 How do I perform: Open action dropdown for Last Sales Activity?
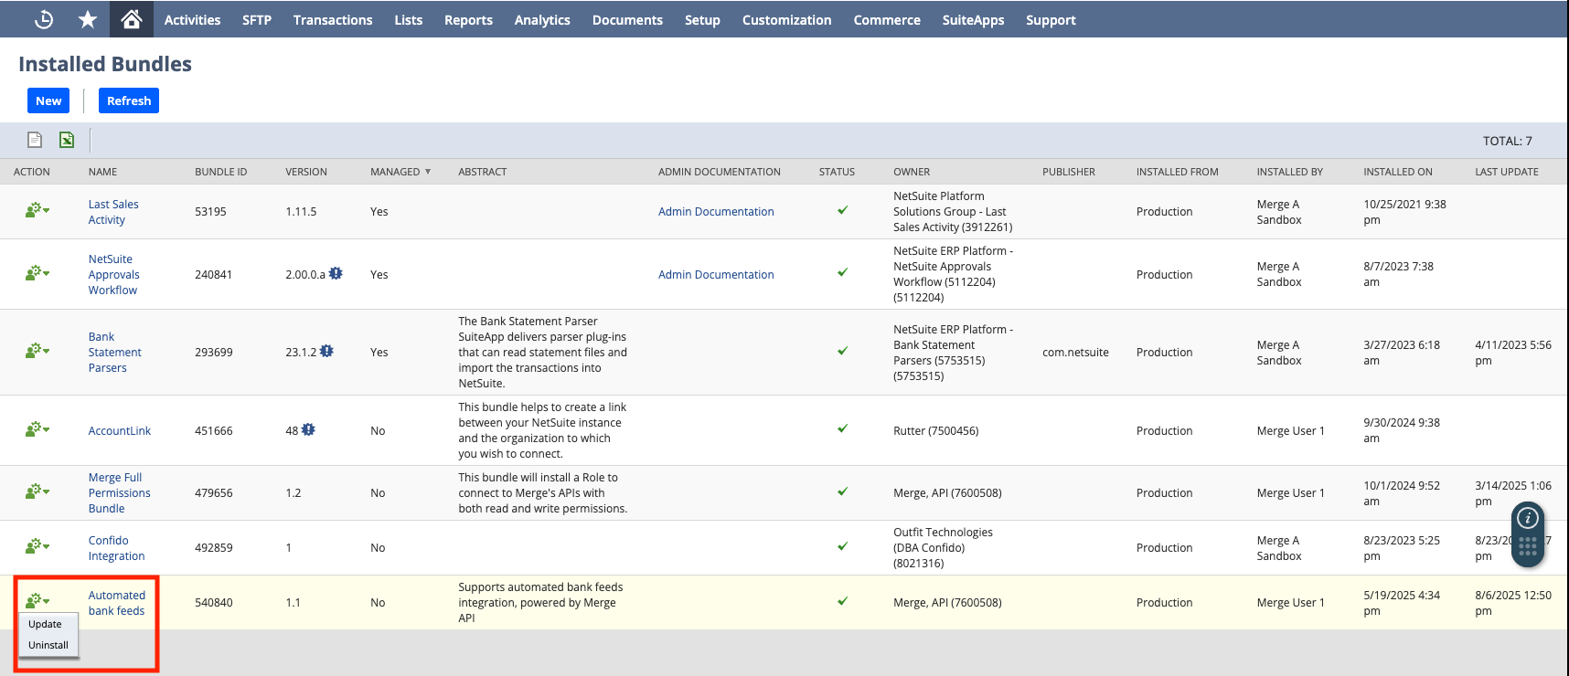coord(37,211)
